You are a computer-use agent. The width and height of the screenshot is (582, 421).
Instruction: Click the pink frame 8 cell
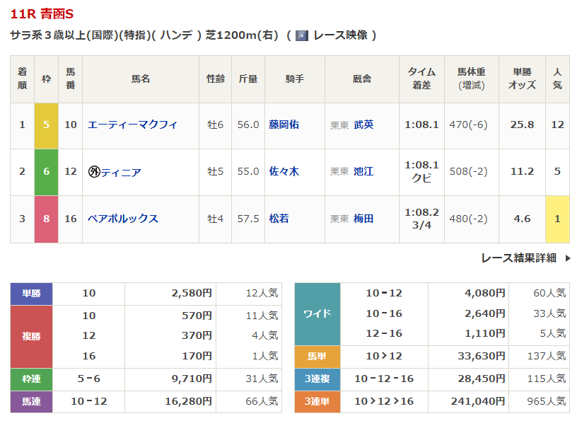(x=47, y=219)
